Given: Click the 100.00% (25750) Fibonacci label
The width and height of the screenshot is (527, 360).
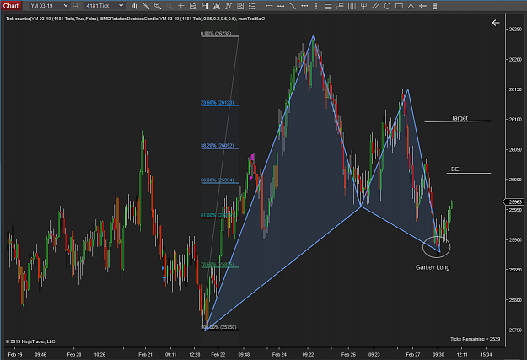Looking at the screenshot, I should coord(218,327).
